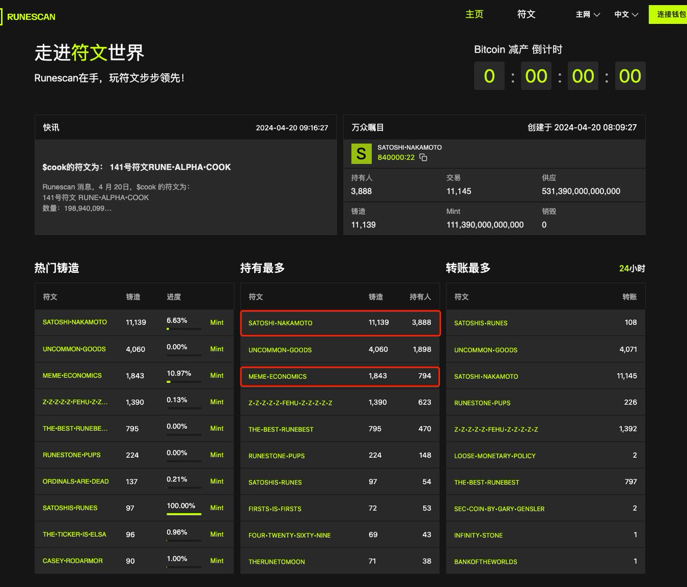Image resolution: width=687 pixels, height=587 pixels.
Task: Open the 符文 tab
Action: click(x=526, y=14)
